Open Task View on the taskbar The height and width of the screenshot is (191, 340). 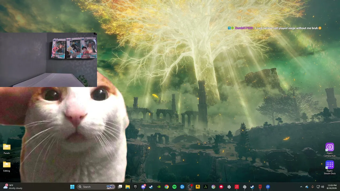[x=120, y=187]
